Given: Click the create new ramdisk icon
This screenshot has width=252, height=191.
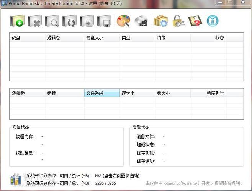Looking at the screenshot, I should (x=17, y=21).
